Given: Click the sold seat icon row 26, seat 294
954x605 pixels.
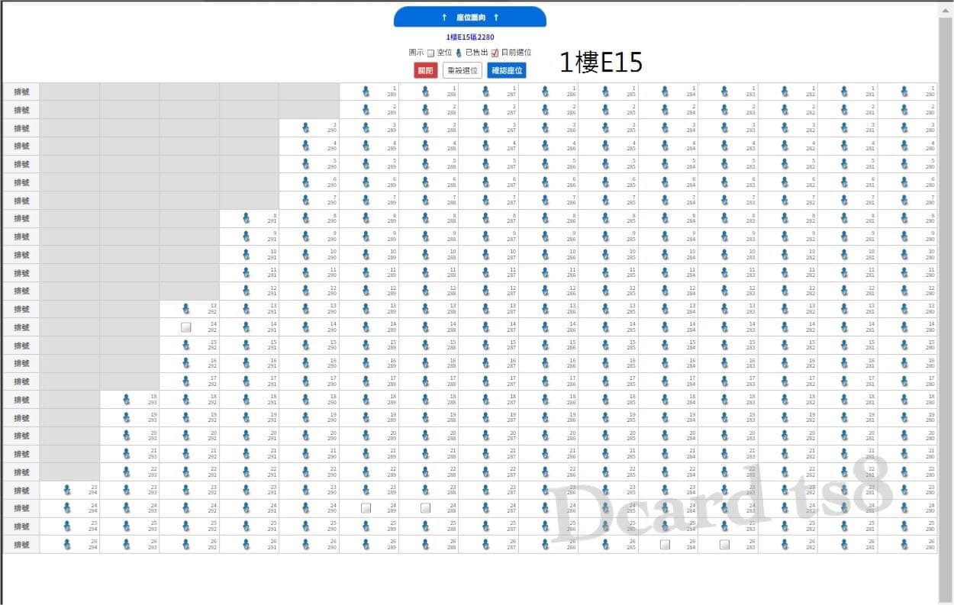Looking at the screenshot, I should click(66, 545).
